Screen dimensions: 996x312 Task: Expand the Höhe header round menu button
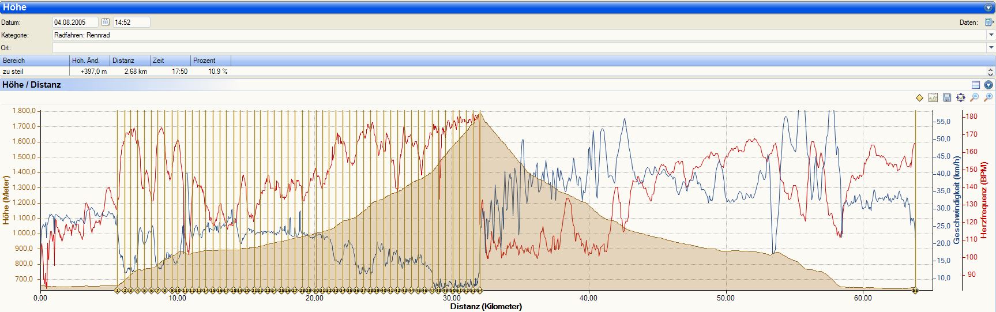point(989,7)
